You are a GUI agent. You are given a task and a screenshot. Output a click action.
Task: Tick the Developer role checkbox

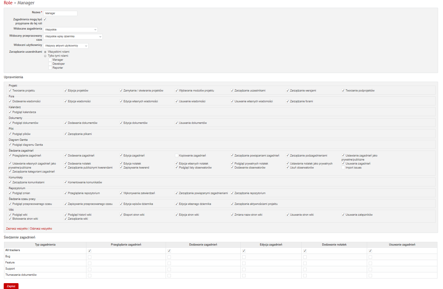(50, 64)
